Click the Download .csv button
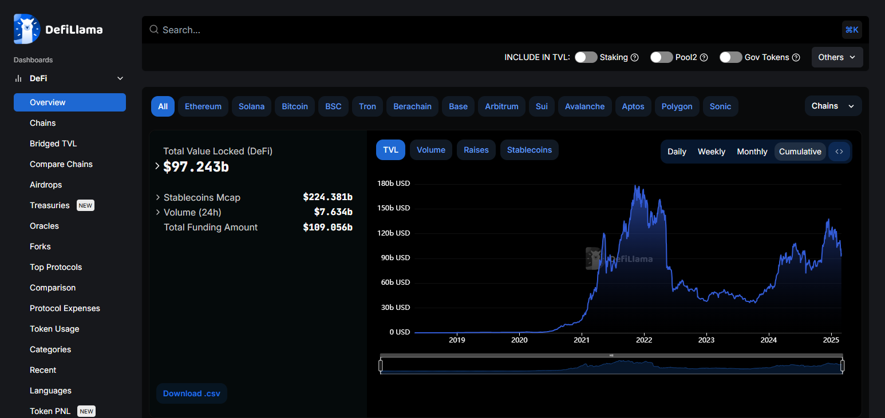885x418 pixels. 191,393
